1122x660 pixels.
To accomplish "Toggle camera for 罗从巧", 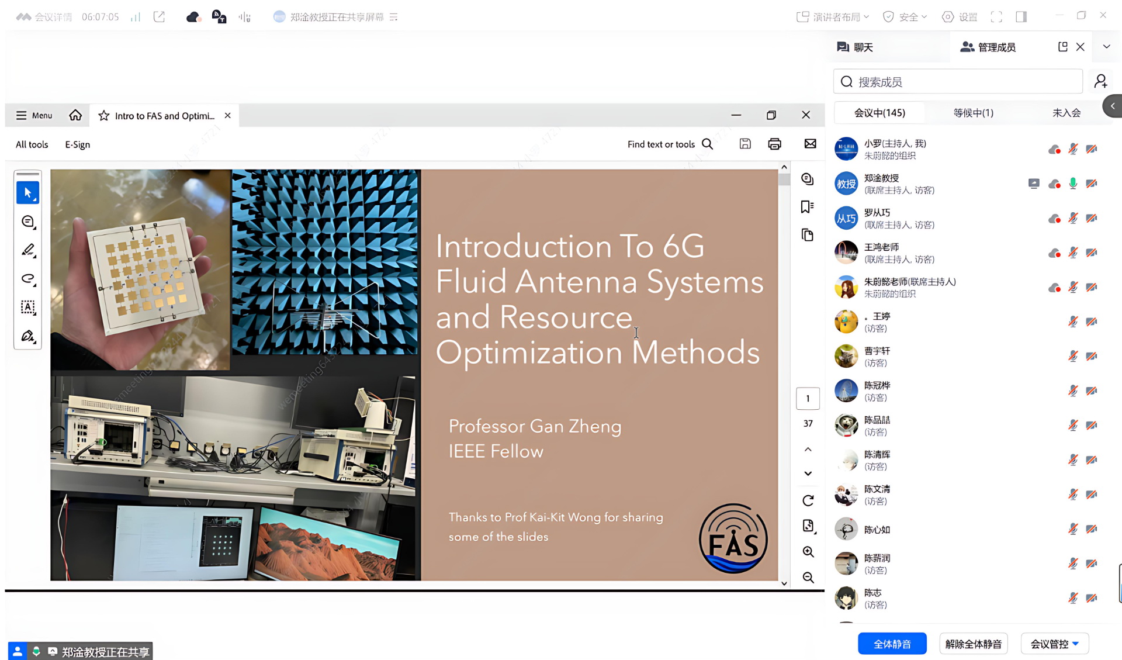I will click(1091, 218).
